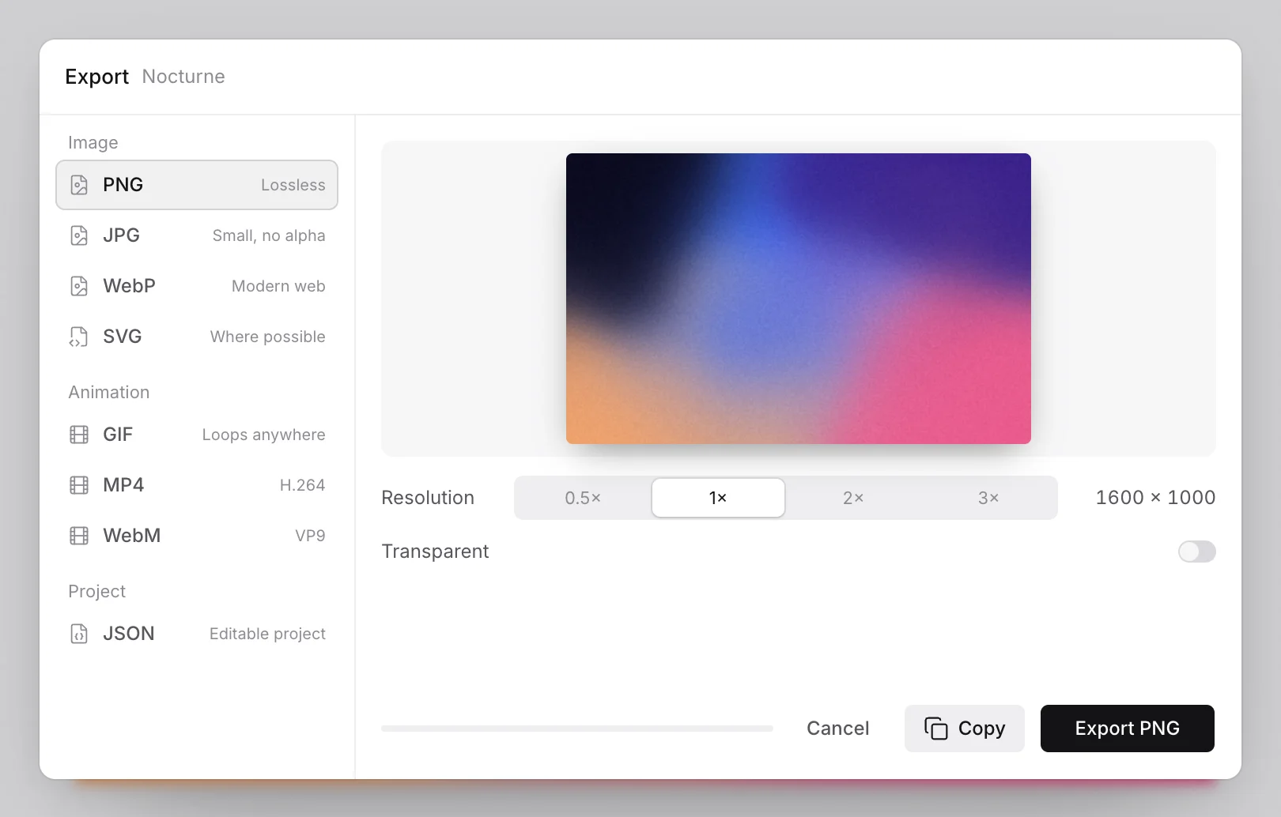Click the 'Where possible' description
Viewport: 1281px width, 817px height.
(x=268, y=337)
